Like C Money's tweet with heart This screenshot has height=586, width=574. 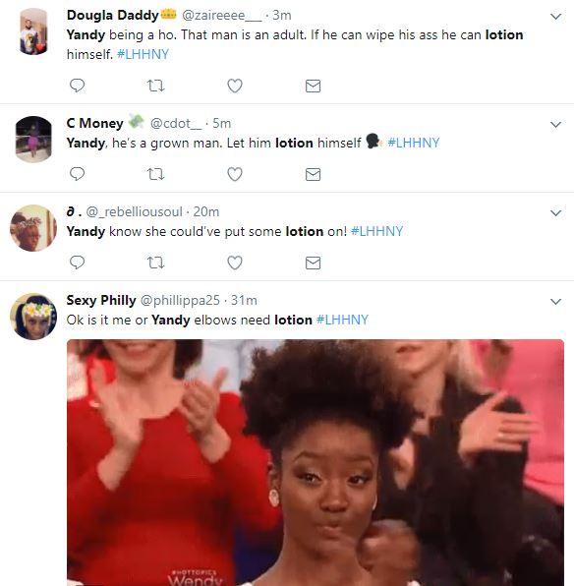[235, 174]
